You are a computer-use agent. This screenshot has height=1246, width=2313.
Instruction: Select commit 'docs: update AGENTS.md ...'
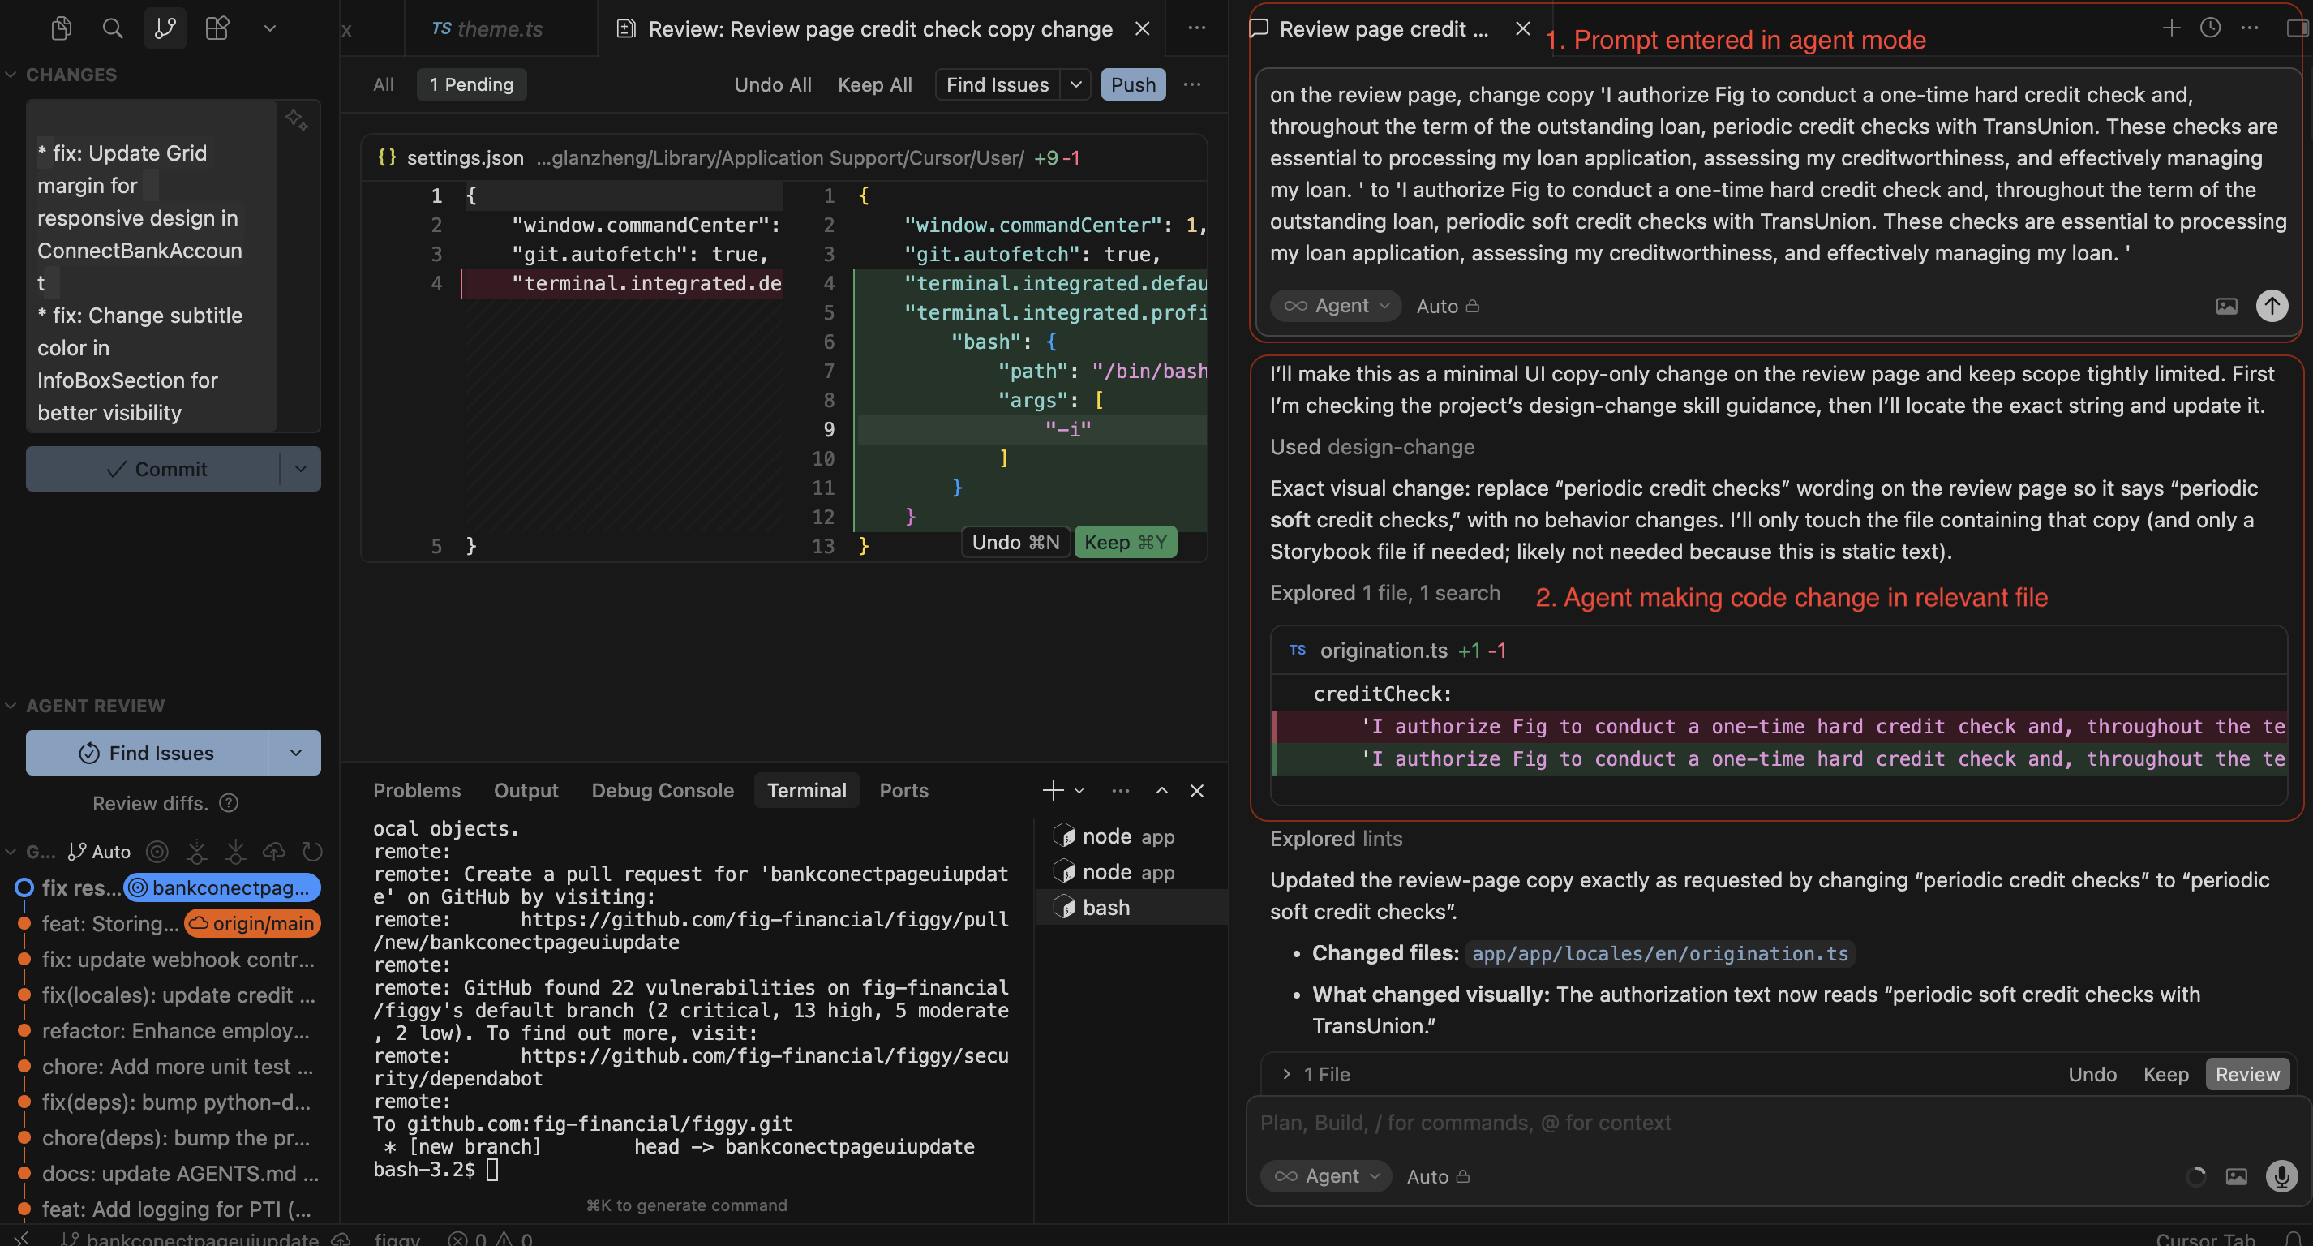179,1173
